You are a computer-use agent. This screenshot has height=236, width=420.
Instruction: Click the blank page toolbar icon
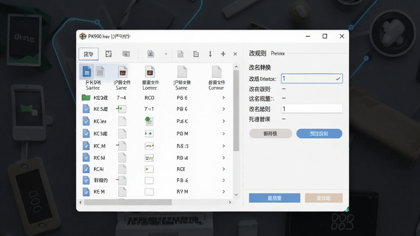180,54
